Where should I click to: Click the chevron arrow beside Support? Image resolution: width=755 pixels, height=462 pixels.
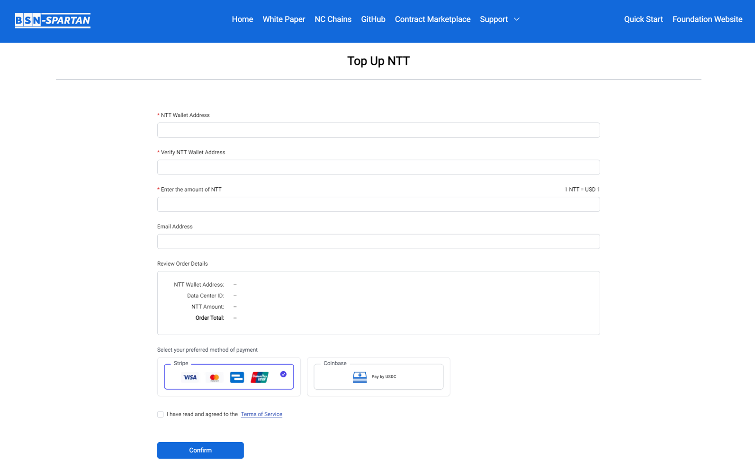point(517,19)
